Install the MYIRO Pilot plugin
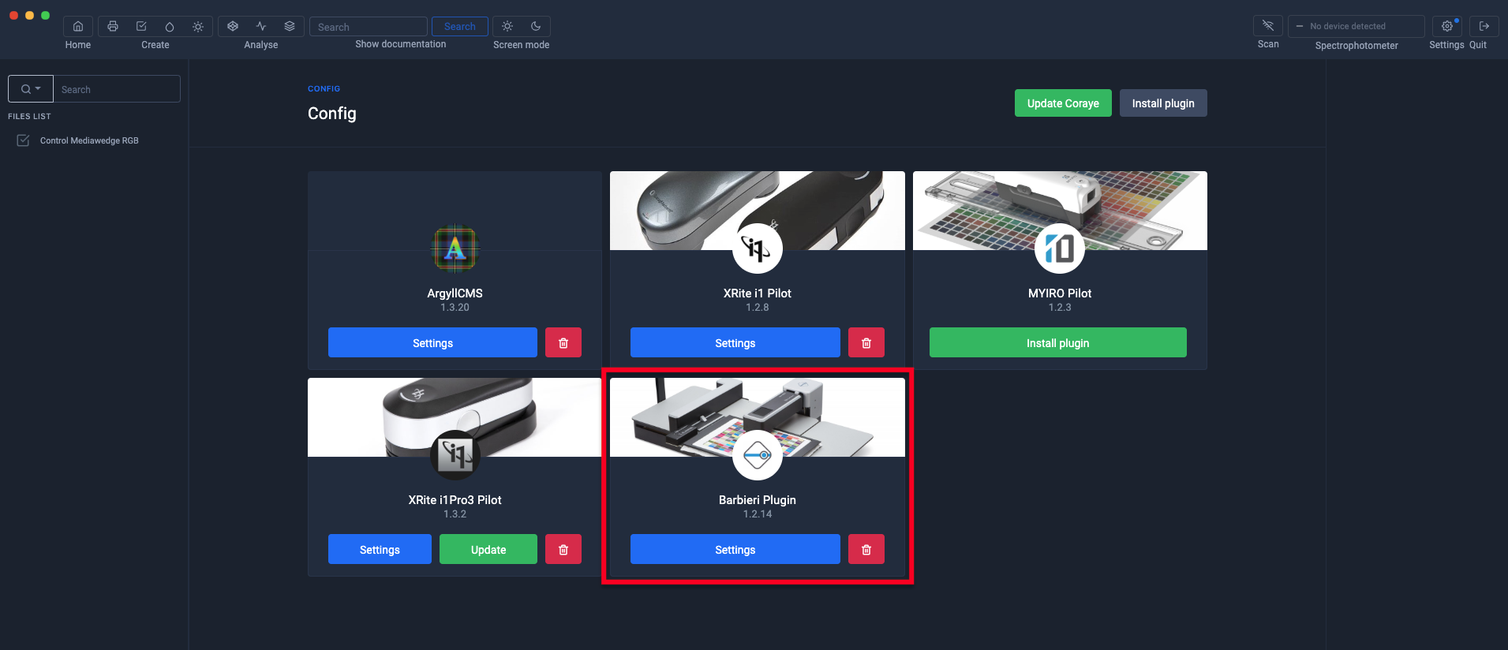1508x650 pixels. pos(1058,343)
